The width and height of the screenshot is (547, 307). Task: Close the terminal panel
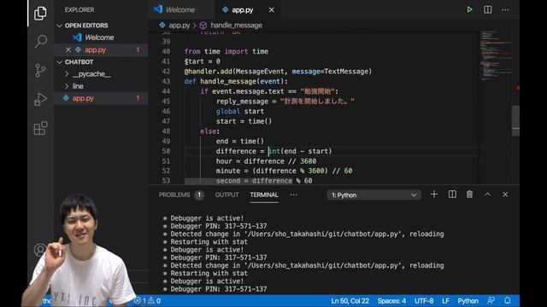tap(505, 194)
